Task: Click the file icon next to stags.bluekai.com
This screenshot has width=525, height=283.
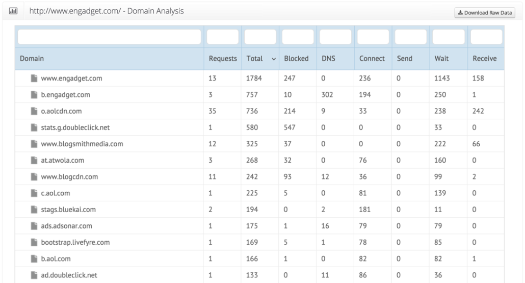Action: (34, 210)
